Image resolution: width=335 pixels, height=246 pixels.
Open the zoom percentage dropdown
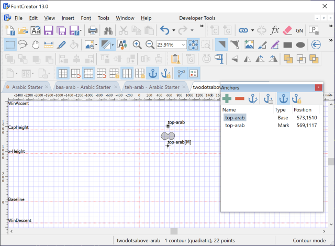[x=182, y=45]
